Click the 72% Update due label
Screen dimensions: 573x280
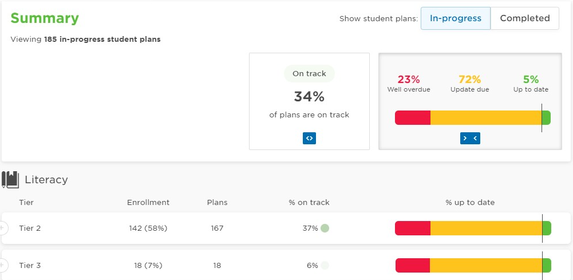coord(469,84)
